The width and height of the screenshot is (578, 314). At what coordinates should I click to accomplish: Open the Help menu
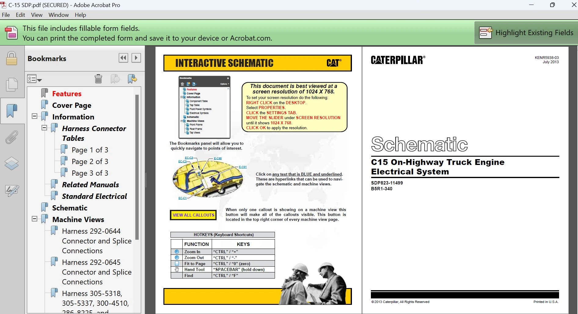pyautogui.click(x=80, y=15)
